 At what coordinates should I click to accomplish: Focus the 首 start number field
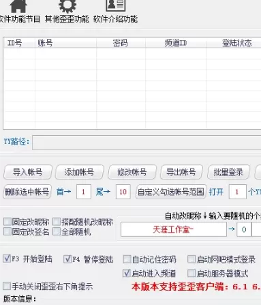click(84, 192)
